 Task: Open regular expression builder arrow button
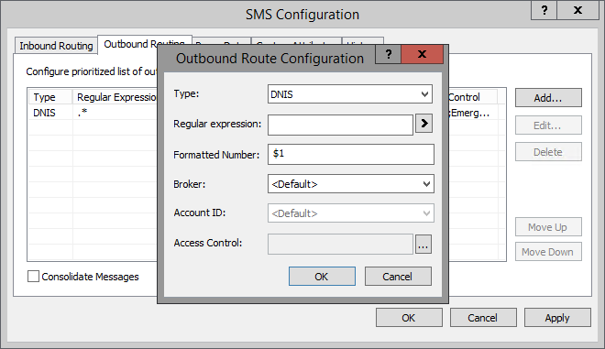coord(423,124)
